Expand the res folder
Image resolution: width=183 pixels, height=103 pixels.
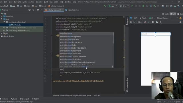click(x=1, y=33)
